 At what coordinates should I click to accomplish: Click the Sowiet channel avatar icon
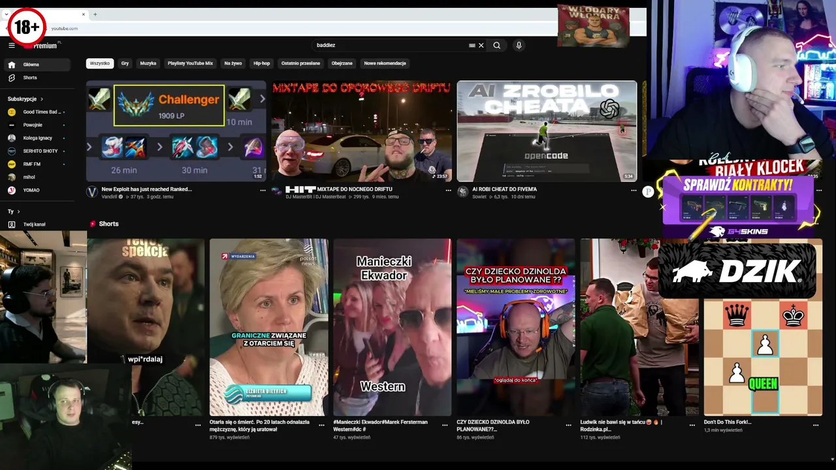(x=463, y=192)
